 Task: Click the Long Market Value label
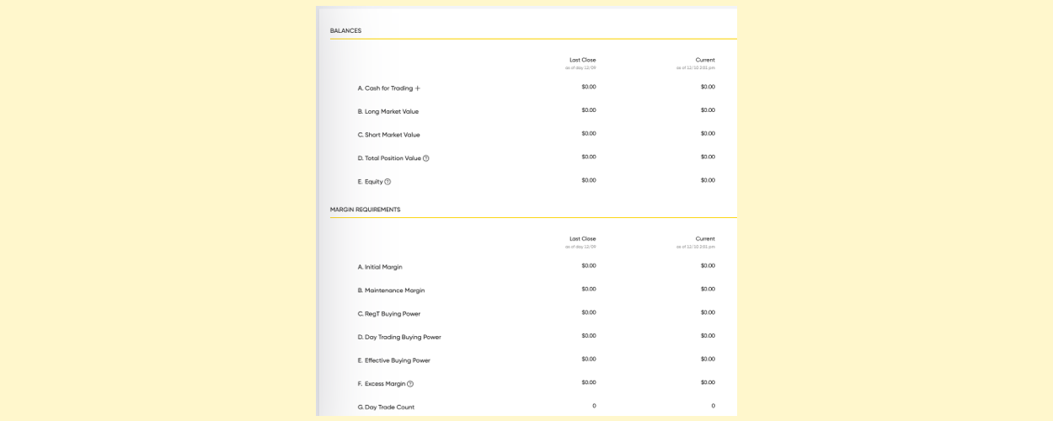click(388, 112)
